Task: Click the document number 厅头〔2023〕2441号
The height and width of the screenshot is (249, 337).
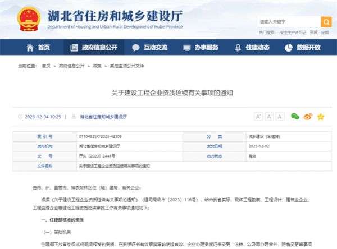Action: (x=97, y=156)
